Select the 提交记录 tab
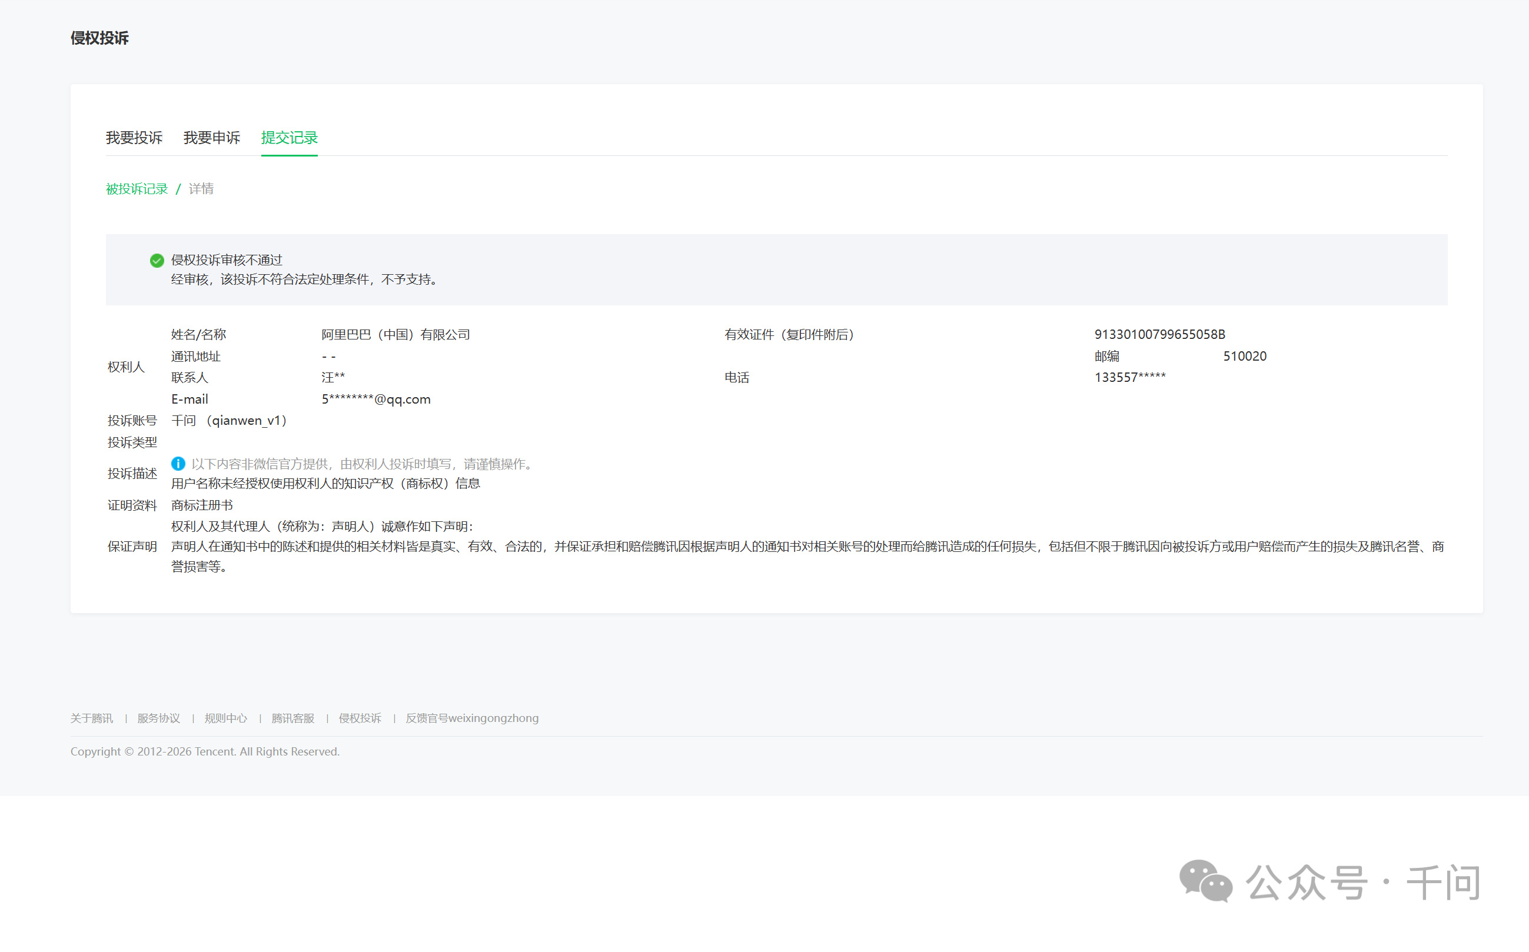This screenshot has width=1529, height=952. (289, 138)
